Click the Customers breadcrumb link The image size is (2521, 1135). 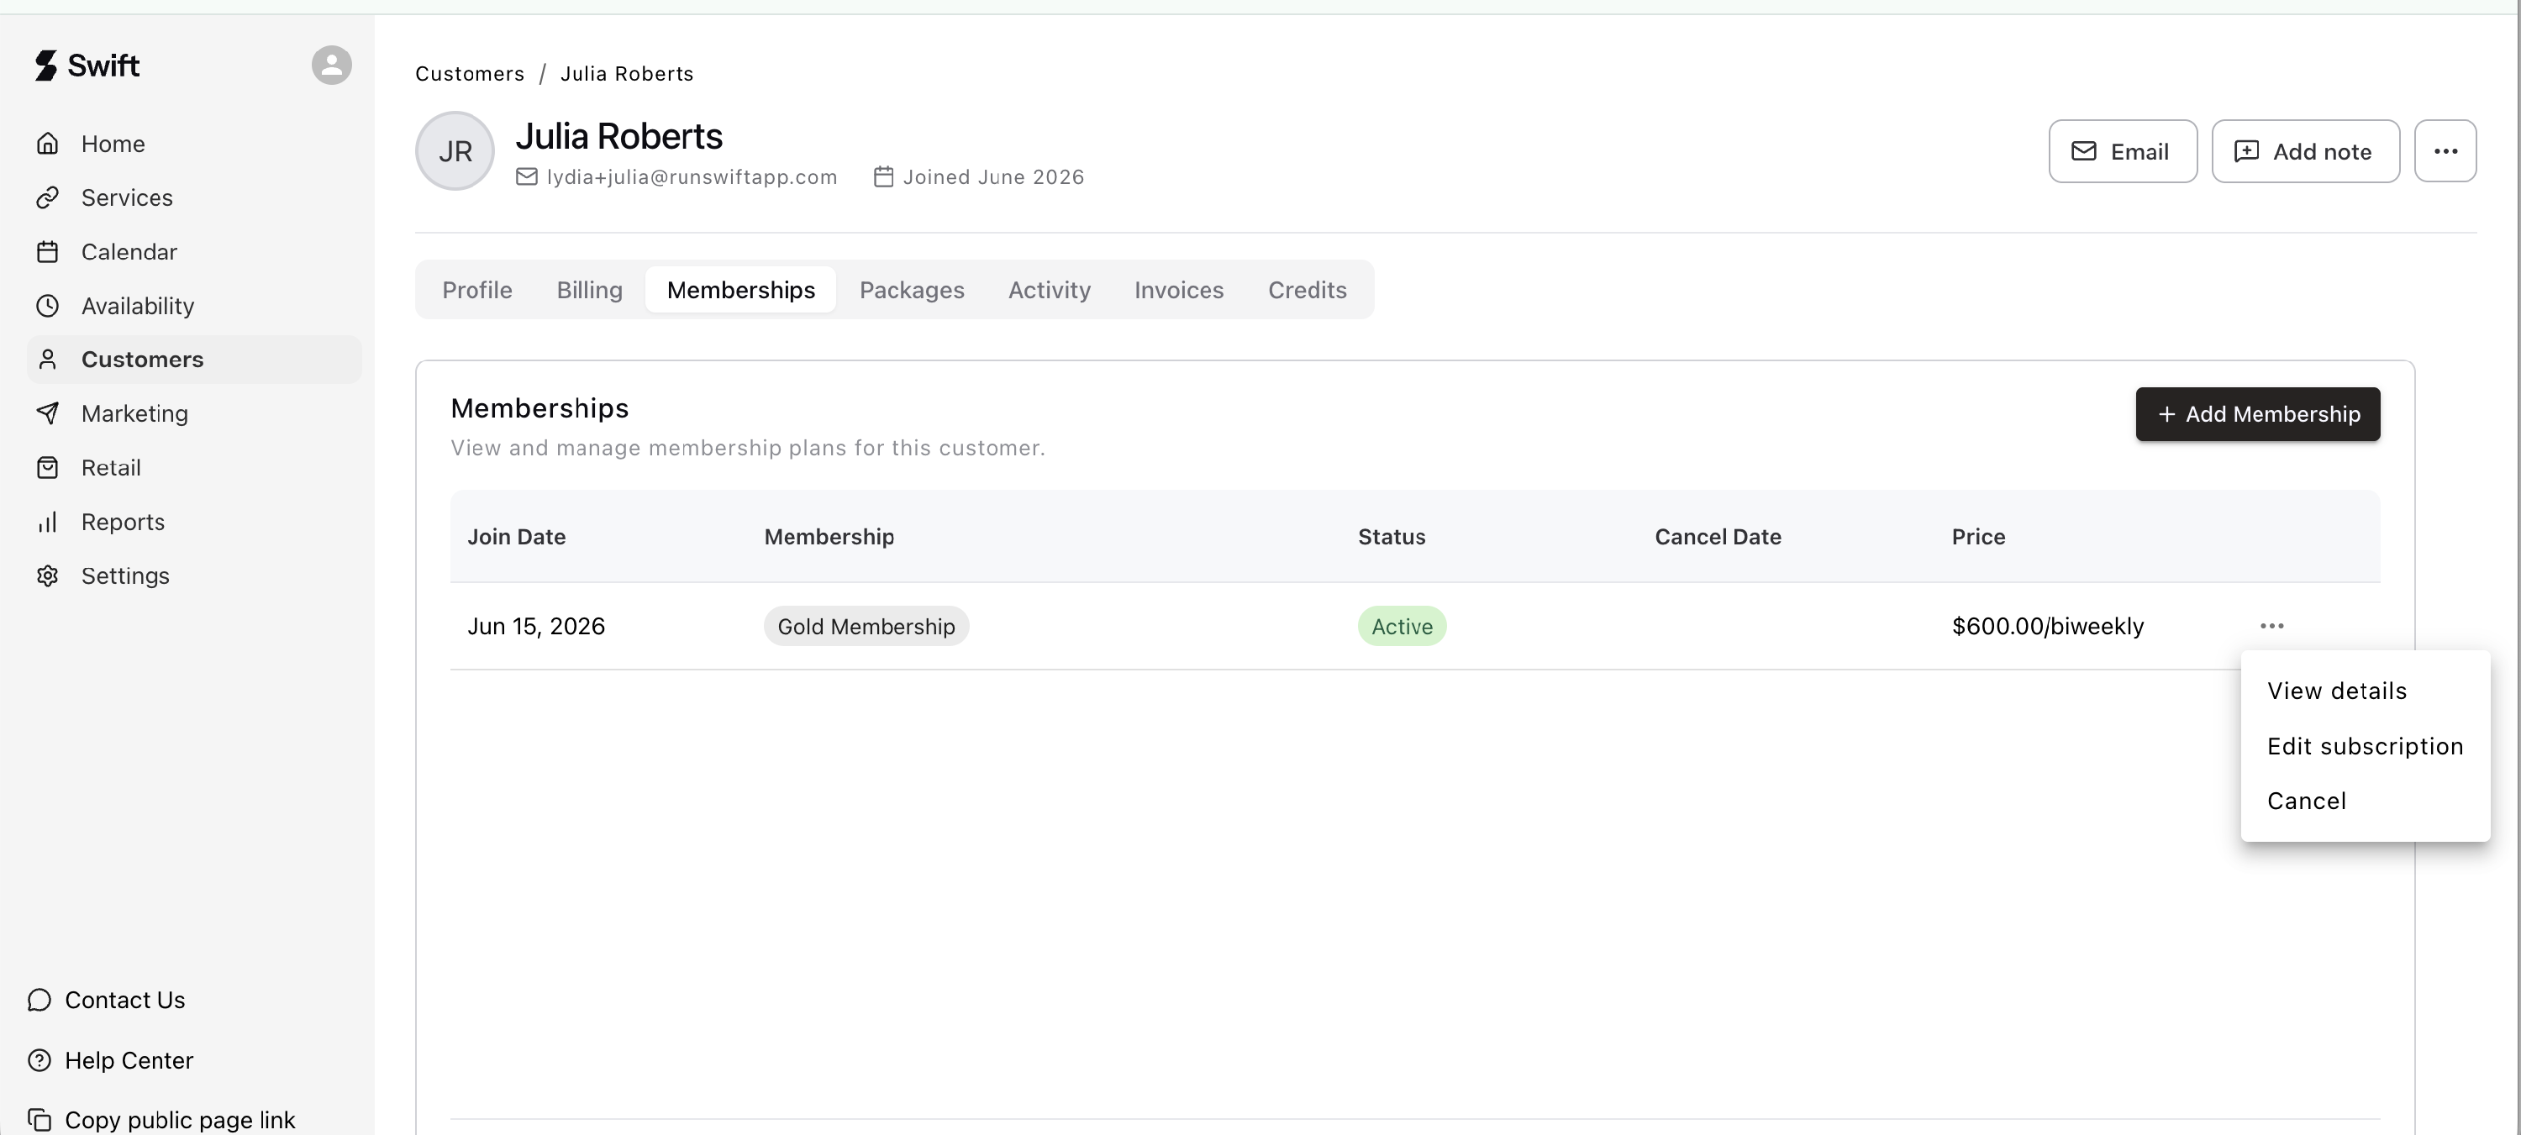pos(470,73)
